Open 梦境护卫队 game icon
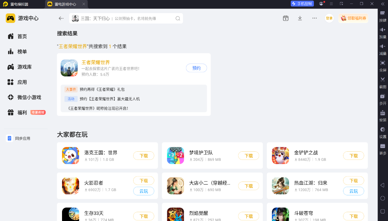 (x=176, y=156)
